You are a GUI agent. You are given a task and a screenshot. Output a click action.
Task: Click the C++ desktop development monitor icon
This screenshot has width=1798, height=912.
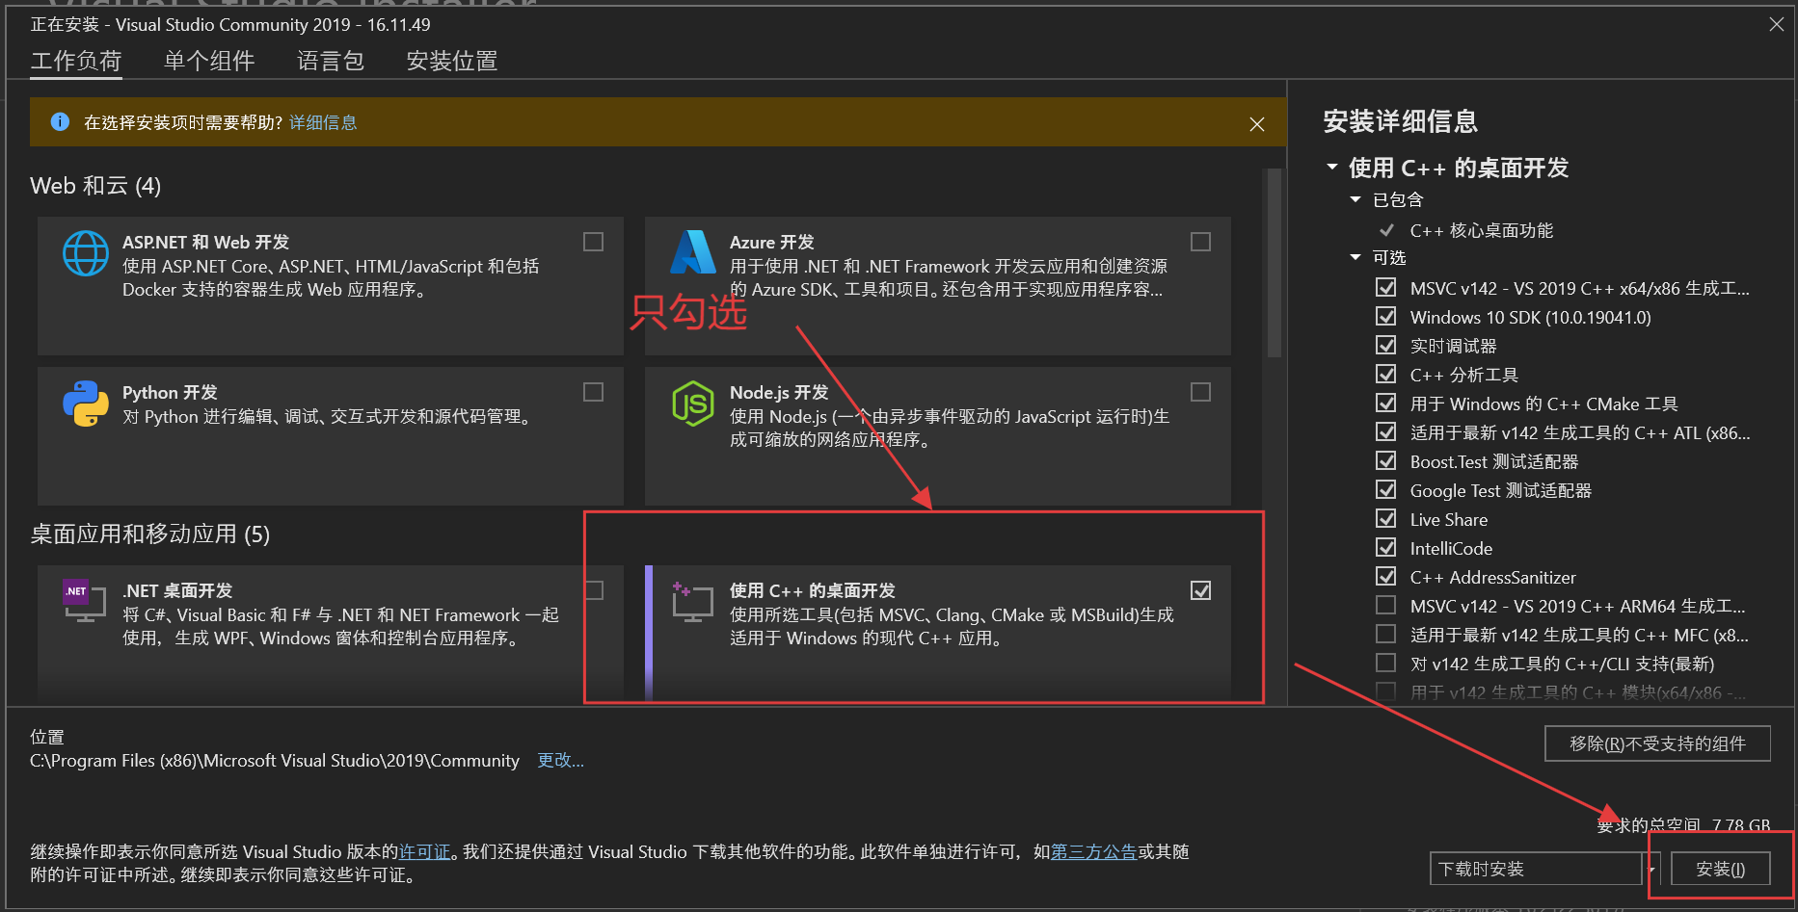point(691,601)
